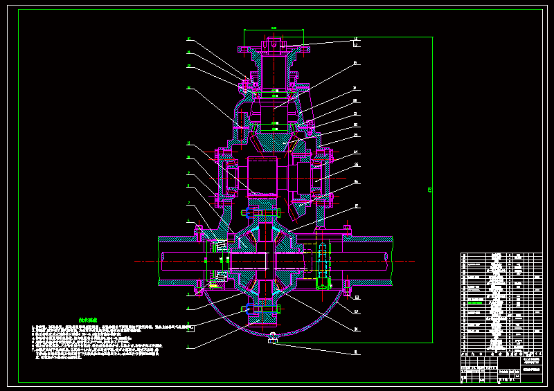
Task: Select the green '技术要求' heading text
Action: click(x=88, y=320)
